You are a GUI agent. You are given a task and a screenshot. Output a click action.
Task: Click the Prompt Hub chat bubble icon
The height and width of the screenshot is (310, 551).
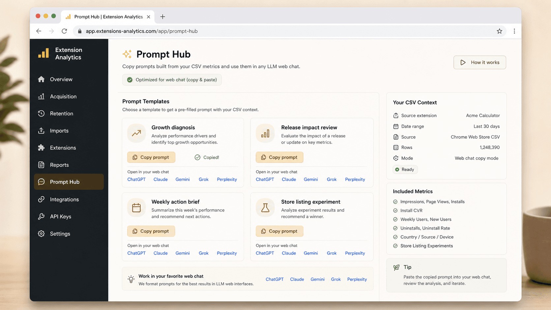[41, 182]
